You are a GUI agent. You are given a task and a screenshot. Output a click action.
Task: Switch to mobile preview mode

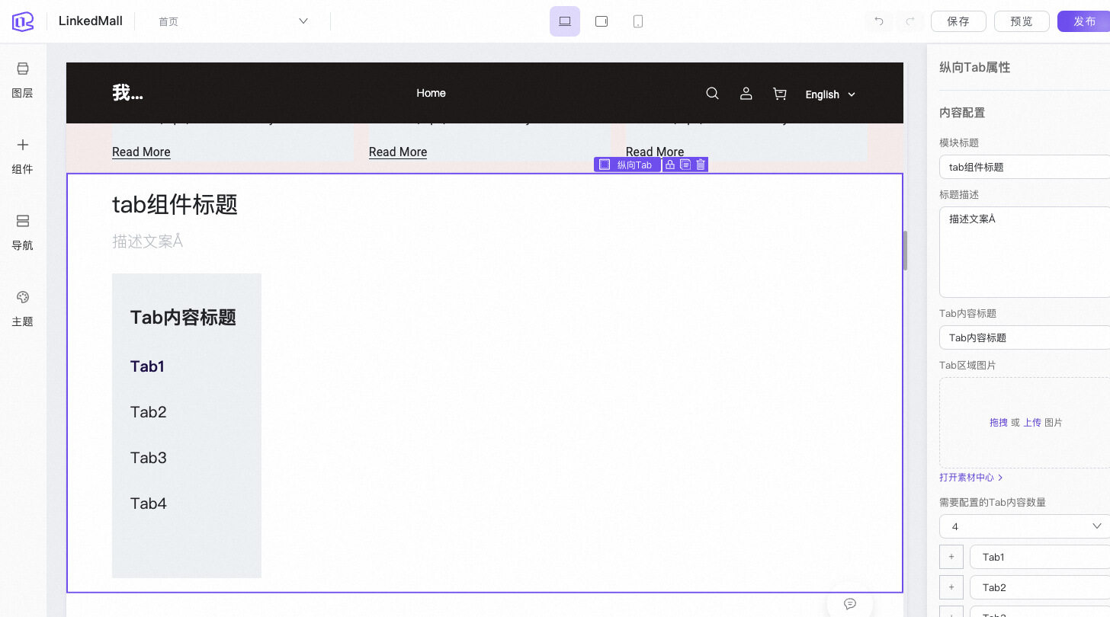638,21
